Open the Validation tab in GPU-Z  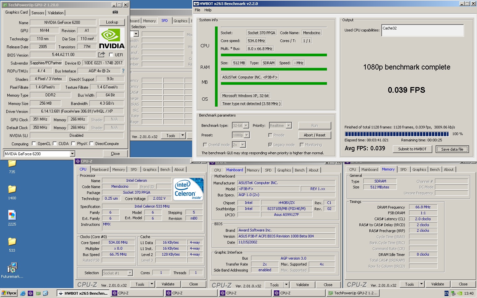[56, 13]
